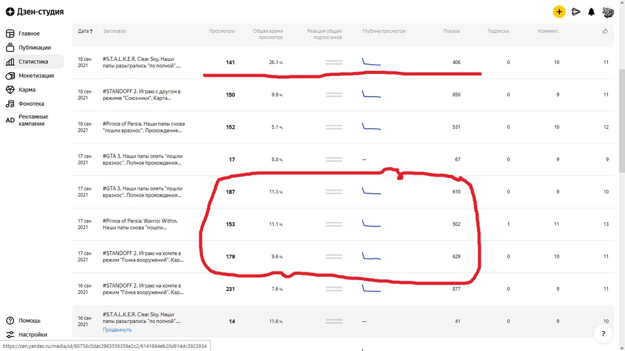The width and height of the screenshot is (625, 351).
Task: Click the Фонотека music note icon
Action: pyautogui.click(x=10, y=104)
